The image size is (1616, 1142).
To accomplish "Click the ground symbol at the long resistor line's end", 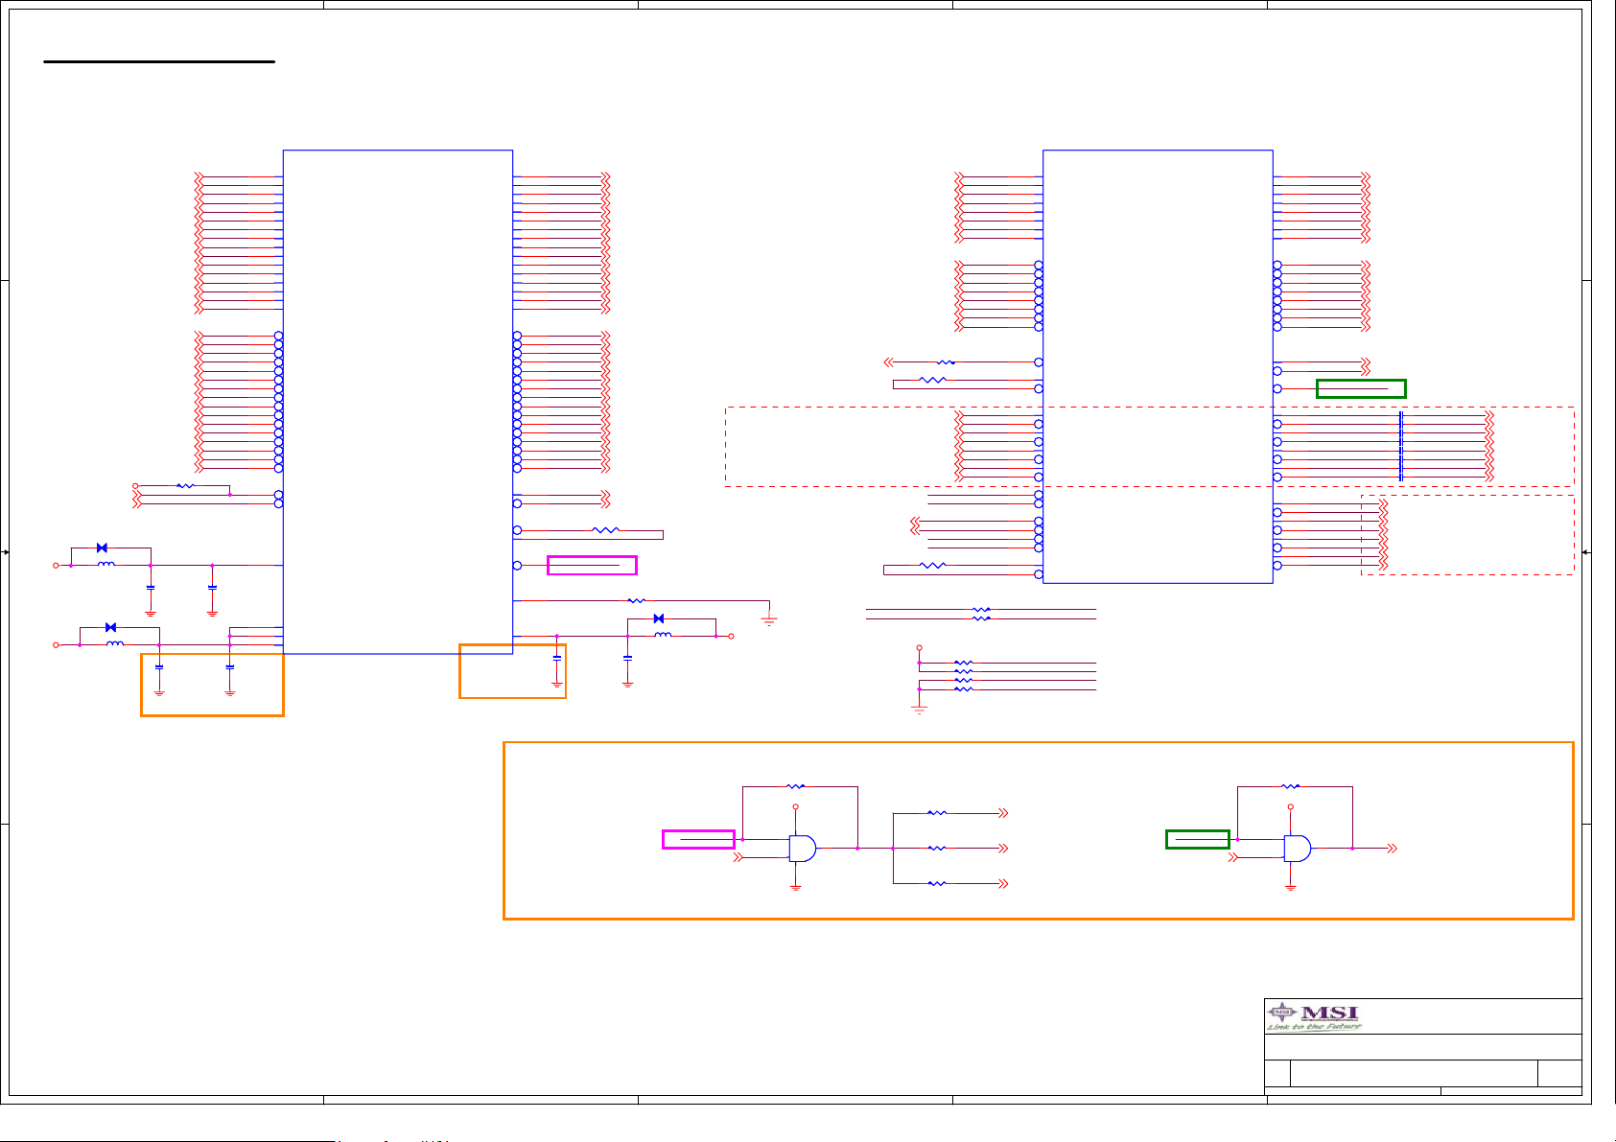I will point(769,620).
